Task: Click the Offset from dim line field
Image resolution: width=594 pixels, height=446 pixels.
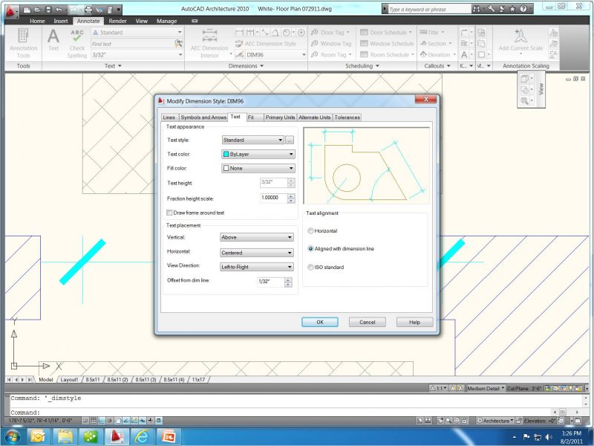Action: (x=270, y=282)
